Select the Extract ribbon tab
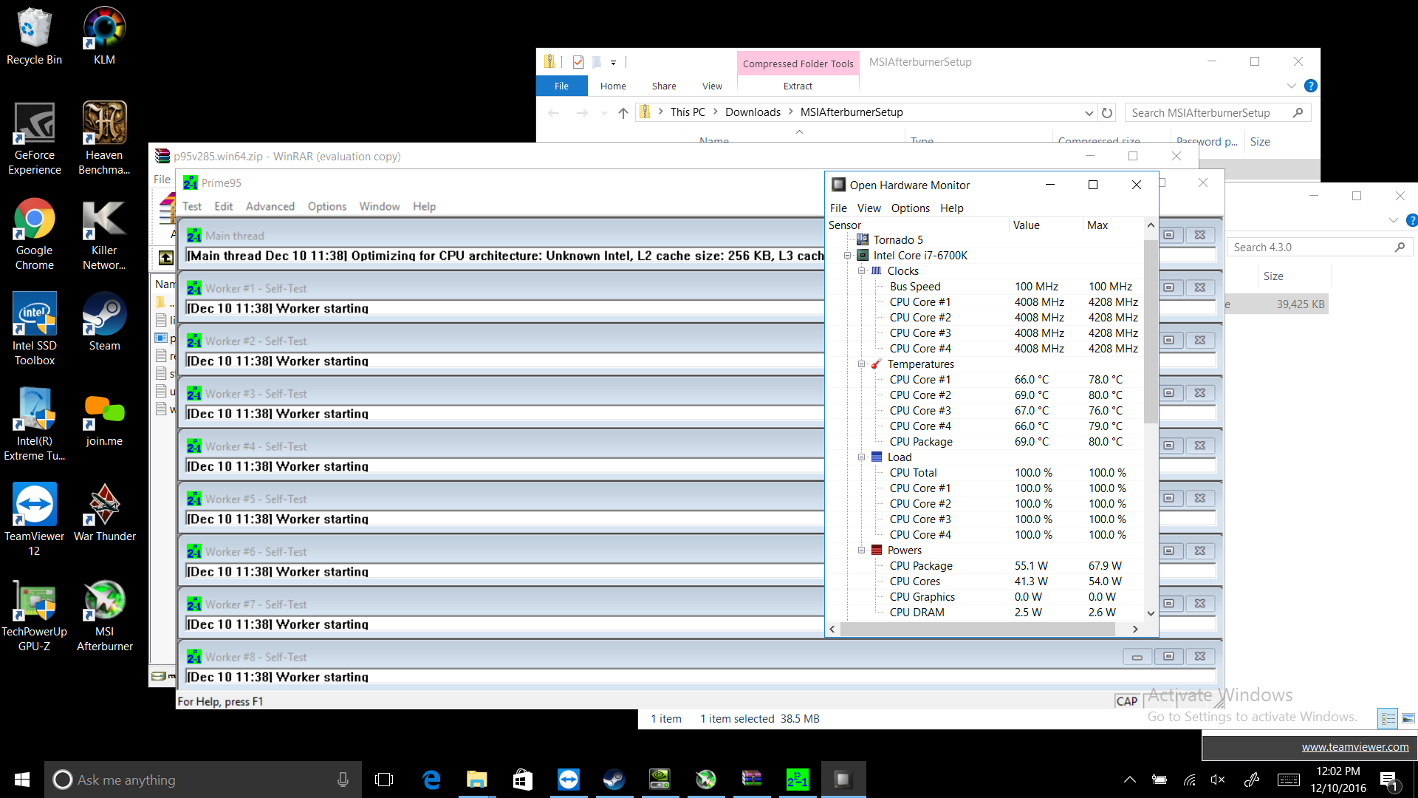This screenshot has width=1418, height=798. click(x=798, y=86)
